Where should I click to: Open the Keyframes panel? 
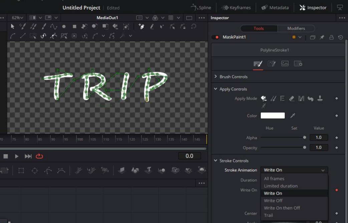click(x=236, y=8)
